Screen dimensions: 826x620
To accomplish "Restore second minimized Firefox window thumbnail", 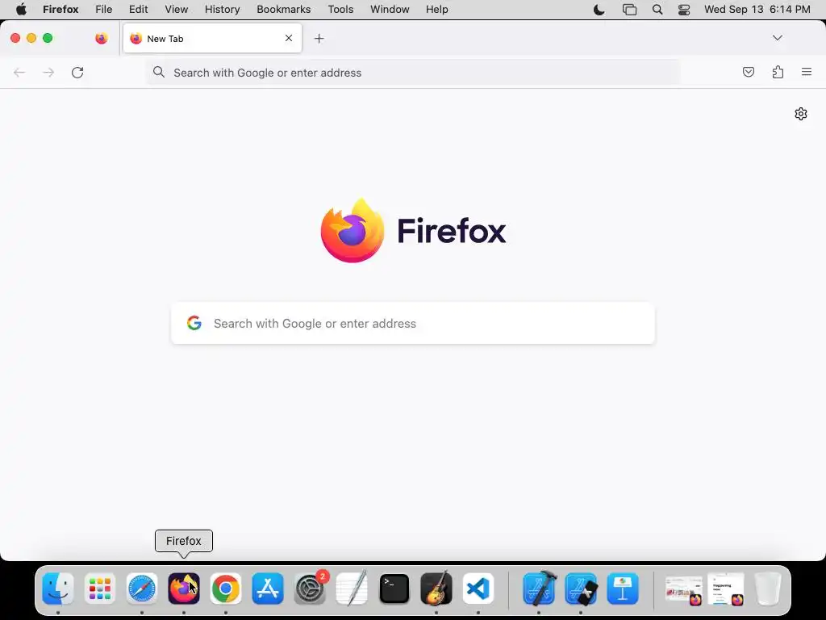I will [726, 589].
